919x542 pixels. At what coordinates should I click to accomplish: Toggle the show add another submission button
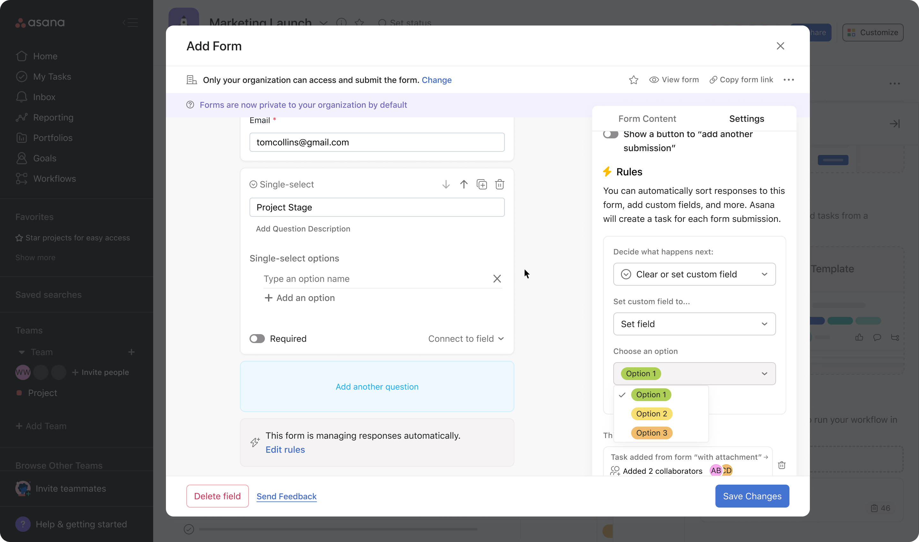[610, 134]
